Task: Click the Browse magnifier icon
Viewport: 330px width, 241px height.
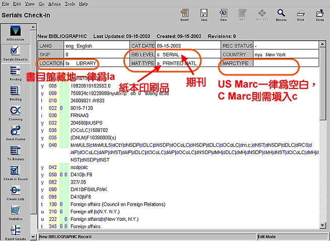Action: (281, 15)
